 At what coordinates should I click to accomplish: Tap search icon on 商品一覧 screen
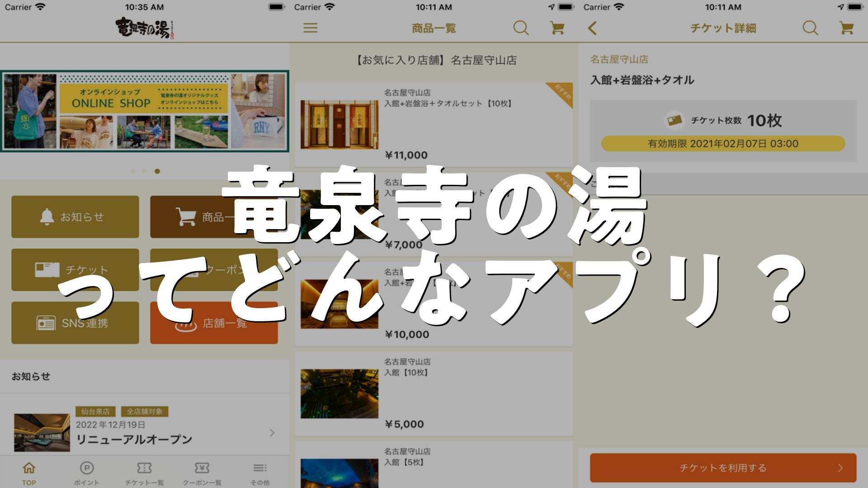pos(521,28)
